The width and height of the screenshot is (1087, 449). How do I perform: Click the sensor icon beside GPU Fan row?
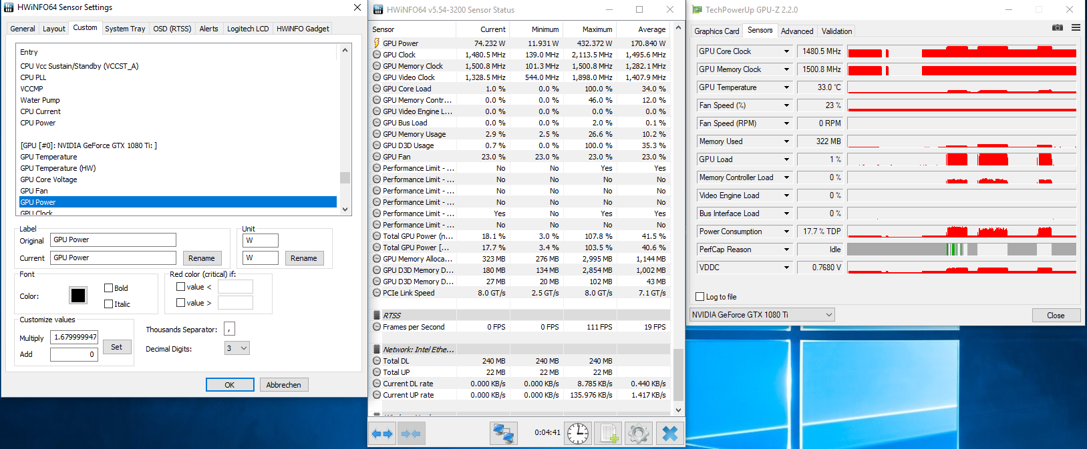[377, 157]
